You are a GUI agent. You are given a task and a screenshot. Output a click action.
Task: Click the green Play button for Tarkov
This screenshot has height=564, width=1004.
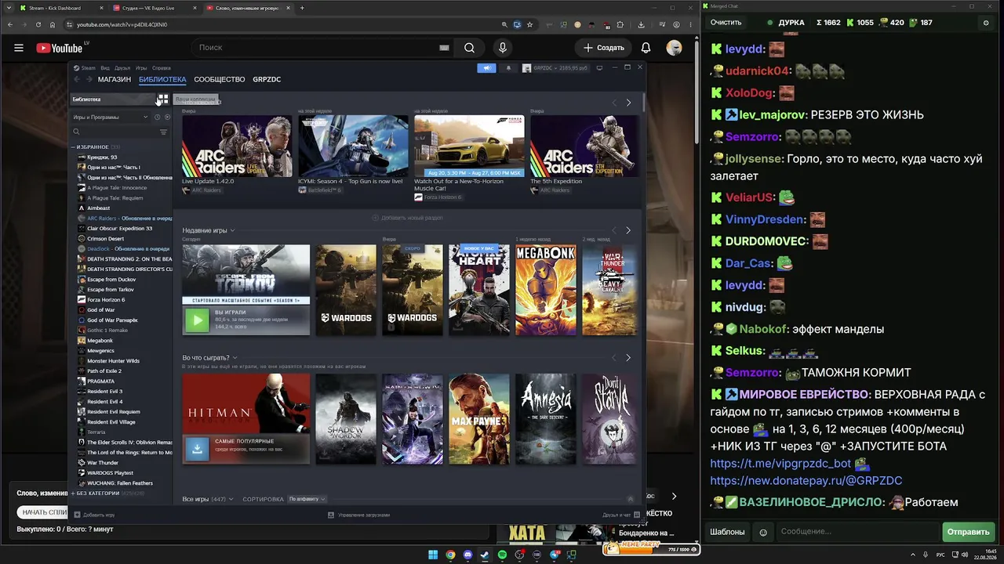click(x=197, y=320)
